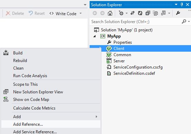Click the Home icon in Solution Explorer

point(110,13)
